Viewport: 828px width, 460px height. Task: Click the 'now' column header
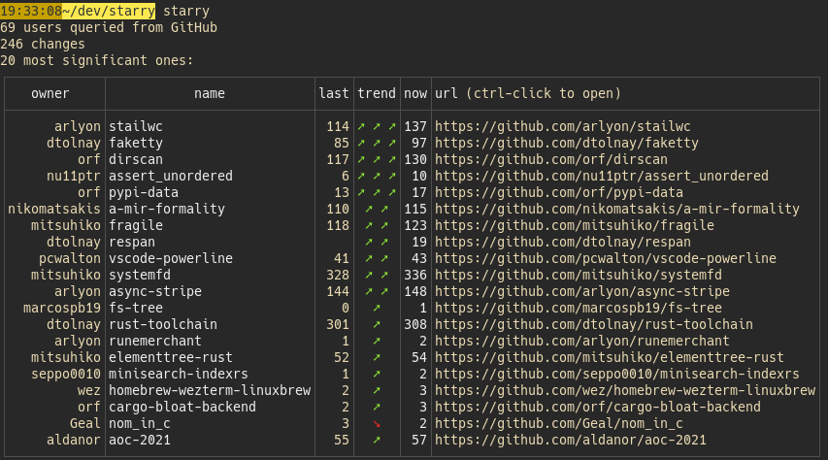click(415, 94)
